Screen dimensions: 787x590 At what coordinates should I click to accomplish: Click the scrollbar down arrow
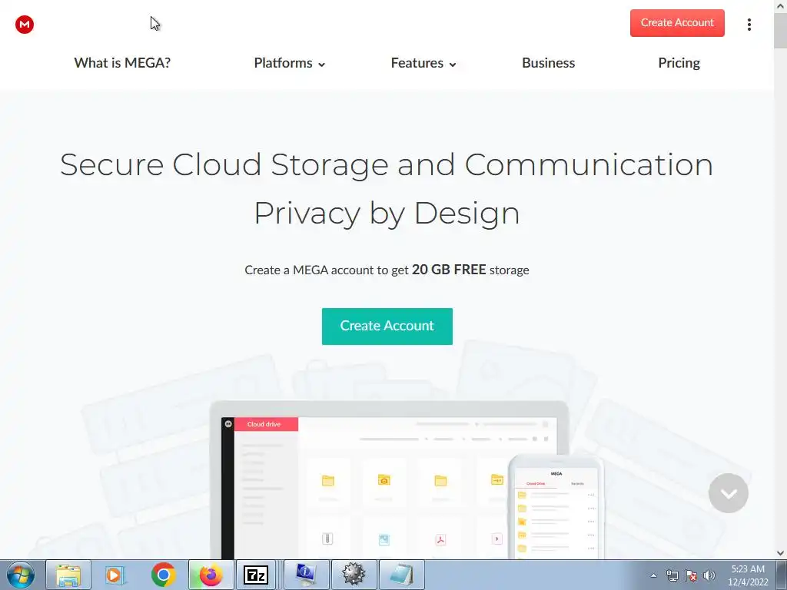click(781, 553)
